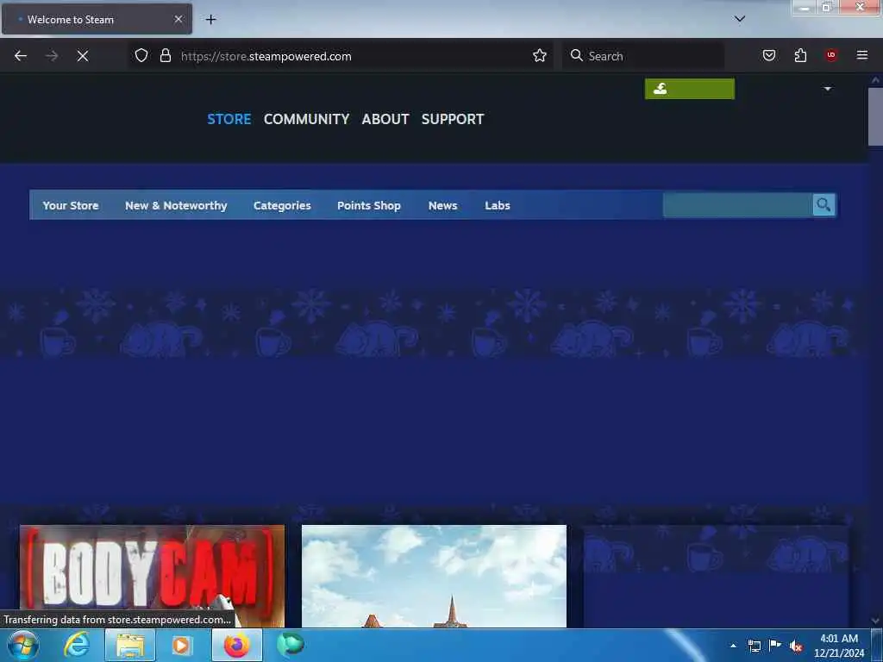
Task: Open the Action Center flag icon
Action: click(x=775, y=645)
